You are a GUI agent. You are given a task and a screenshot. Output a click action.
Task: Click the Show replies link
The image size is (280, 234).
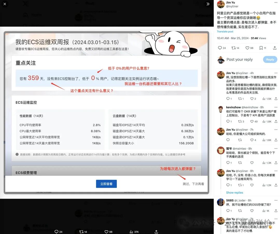234,193
